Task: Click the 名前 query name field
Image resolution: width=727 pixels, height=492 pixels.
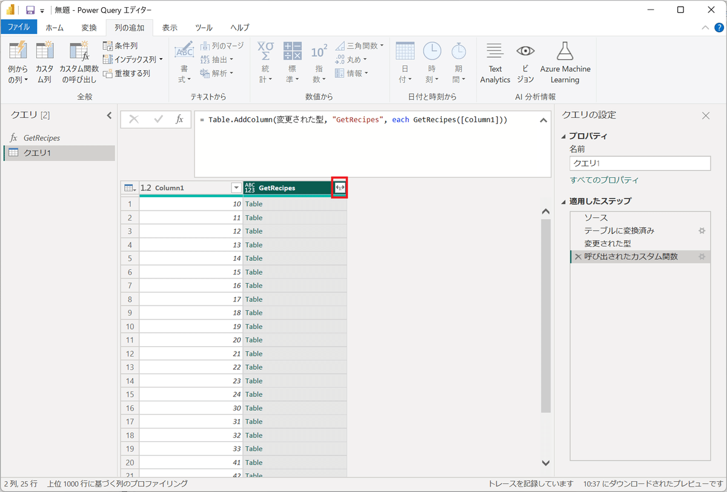Action: coord(640,163)
